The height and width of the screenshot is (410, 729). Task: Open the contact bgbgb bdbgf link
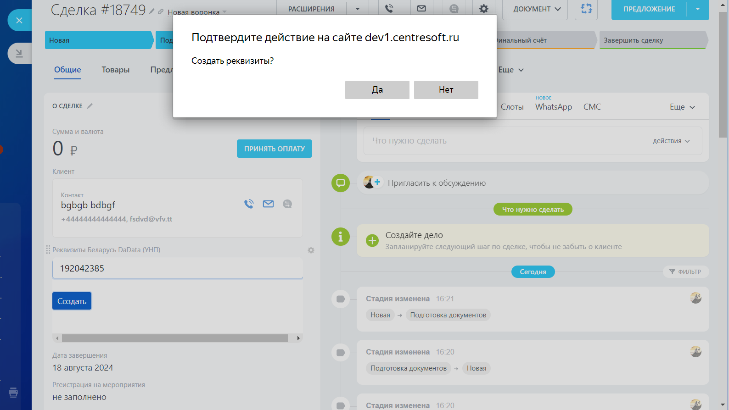[x=88, y=205]
